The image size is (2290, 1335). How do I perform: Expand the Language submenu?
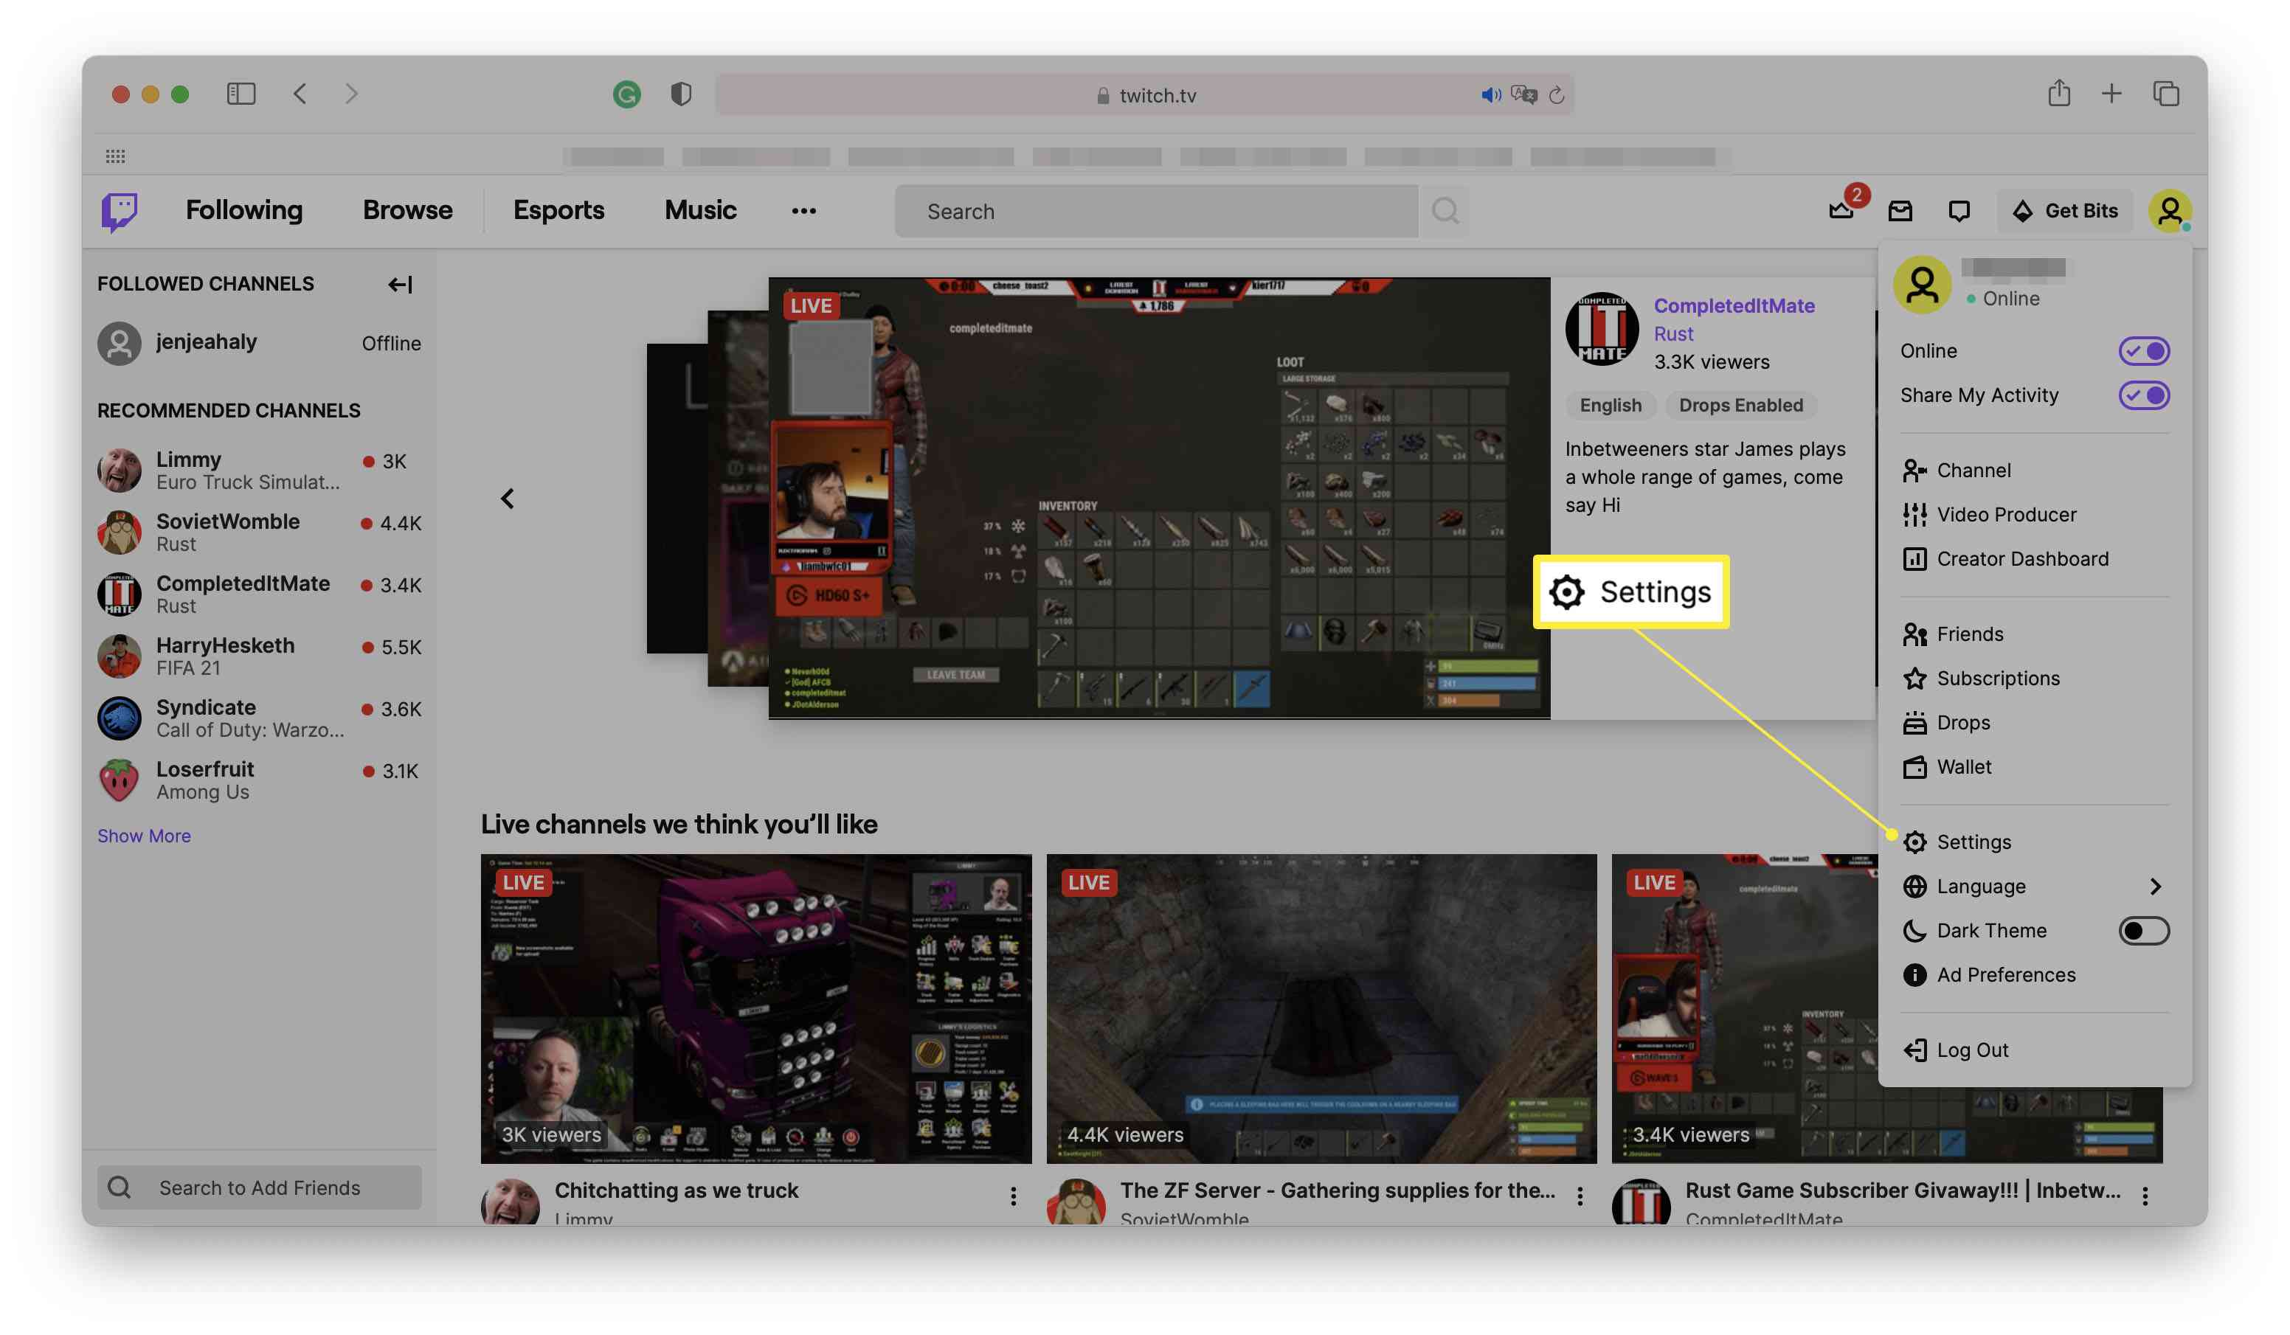2035,886
